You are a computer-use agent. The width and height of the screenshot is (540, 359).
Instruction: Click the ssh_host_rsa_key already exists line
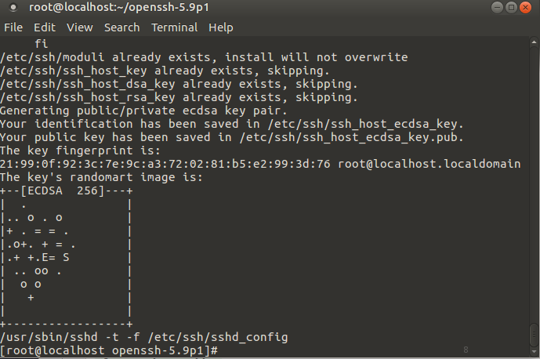(x=179, y=97)
